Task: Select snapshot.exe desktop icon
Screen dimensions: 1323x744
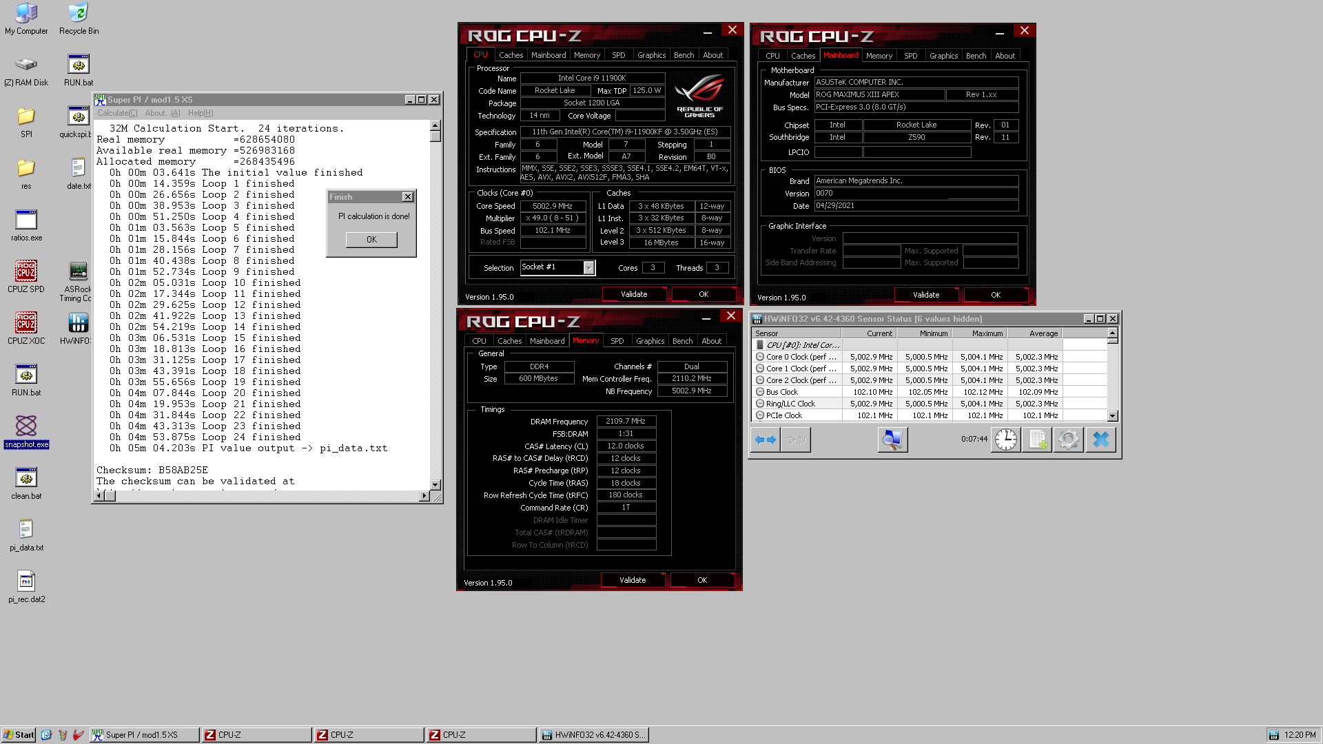Action: point(26,432)
